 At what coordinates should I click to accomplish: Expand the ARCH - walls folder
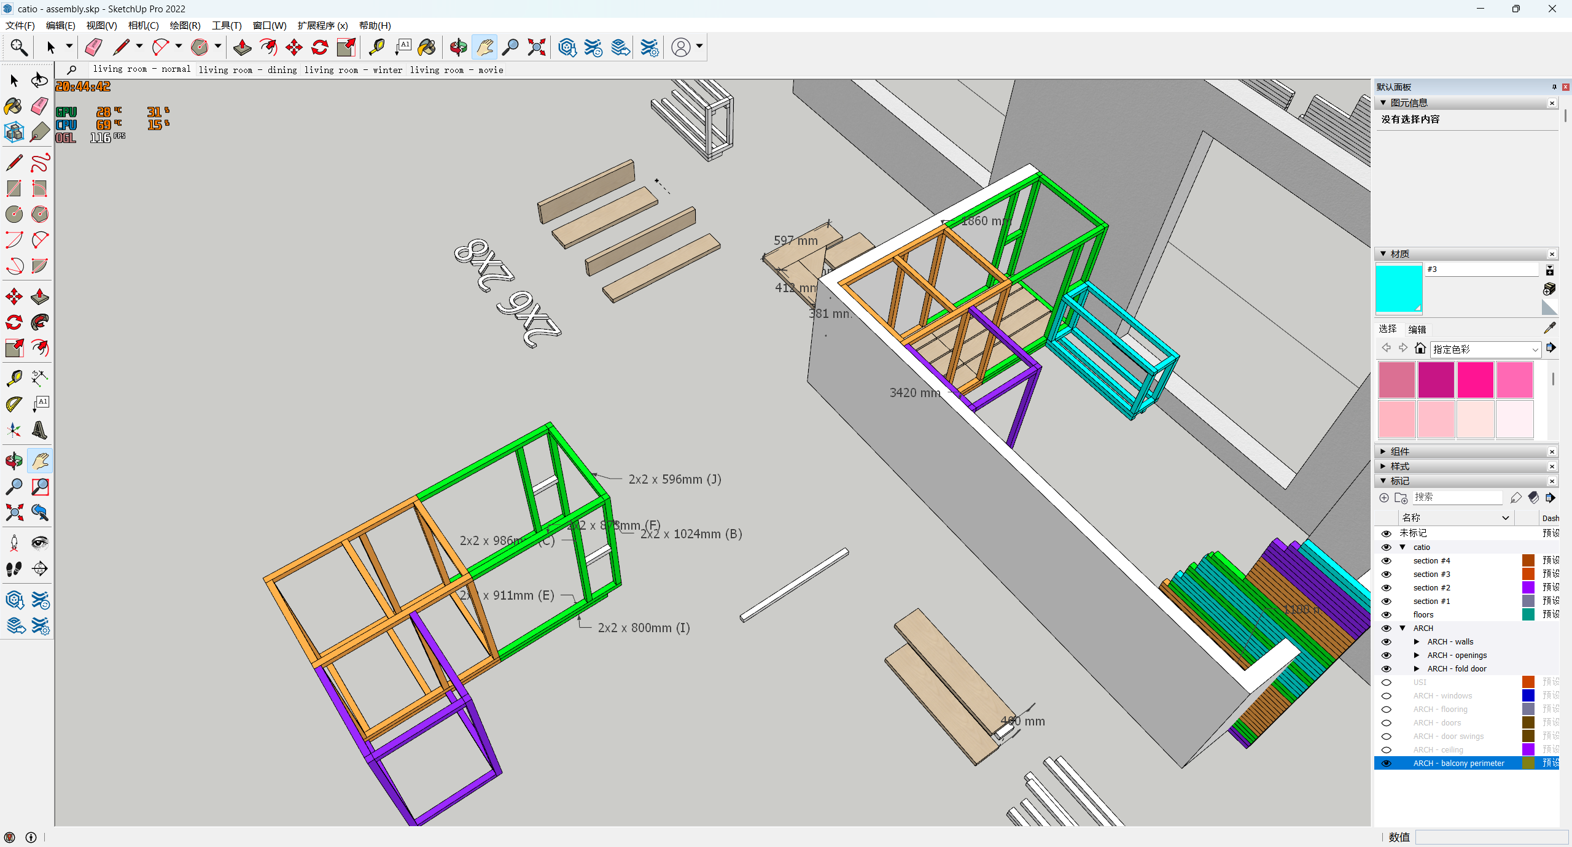pyautogui.click(x=1417, y=641)
